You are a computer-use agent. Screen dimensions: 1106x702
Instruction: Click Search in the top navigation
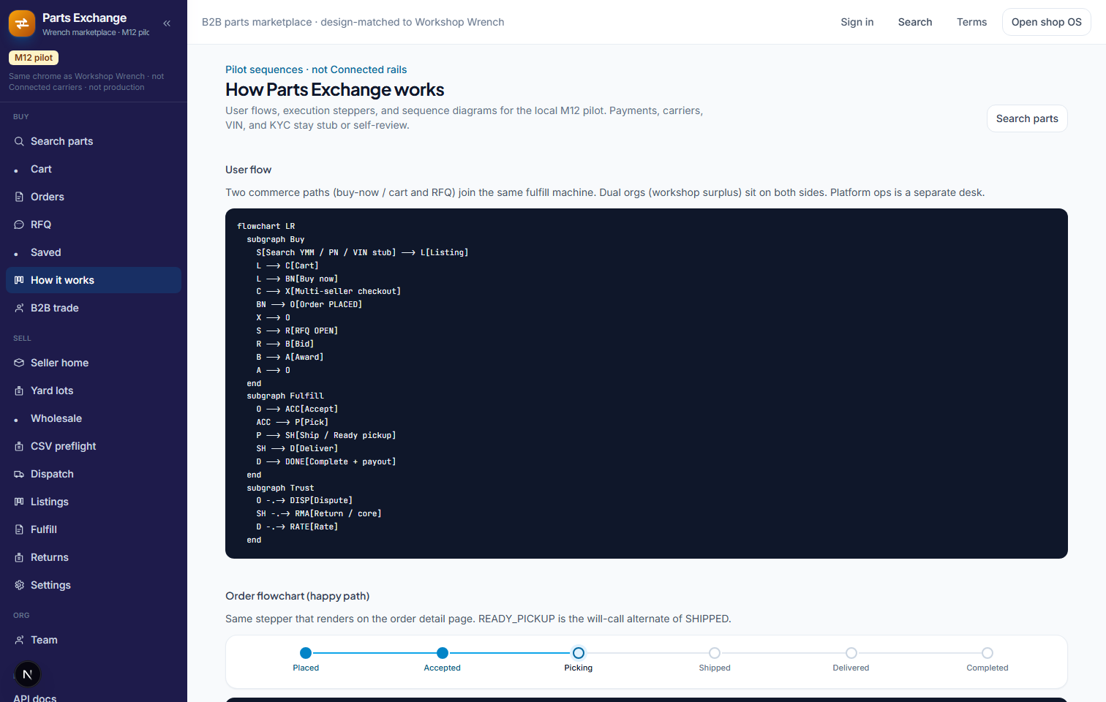coord(915,22)
